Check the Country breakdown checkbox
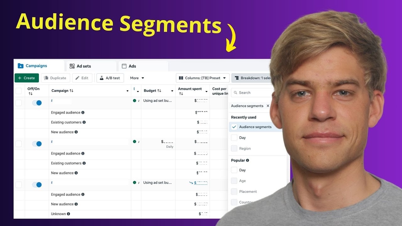The height and width of the screenshot is (226, 402). click(234, 202)
